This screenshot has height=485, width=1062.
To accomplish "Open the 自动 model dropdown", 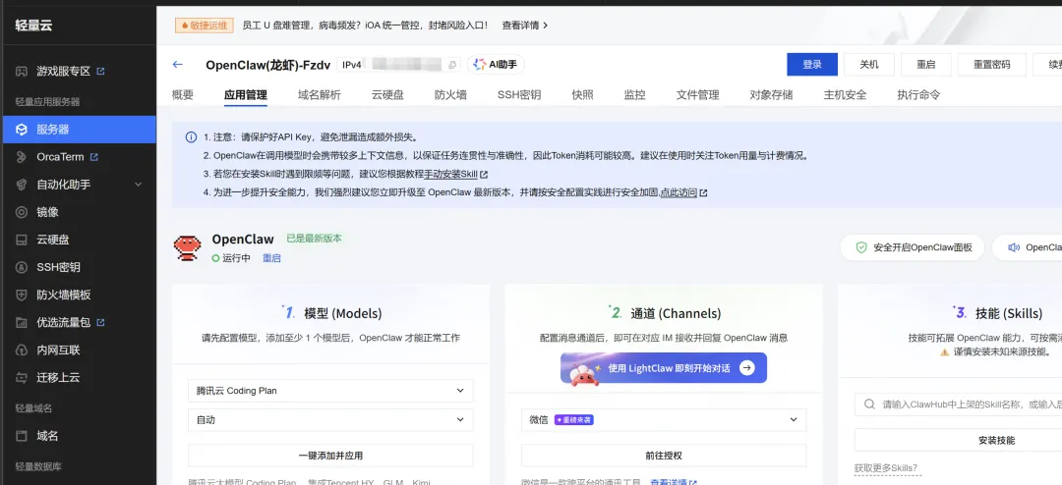I will [x=330, y=420].
